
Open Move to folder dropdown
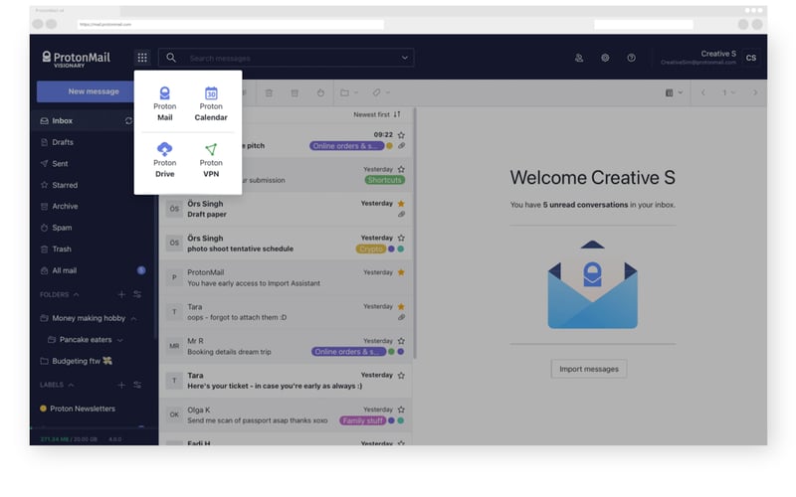(349, 92)
